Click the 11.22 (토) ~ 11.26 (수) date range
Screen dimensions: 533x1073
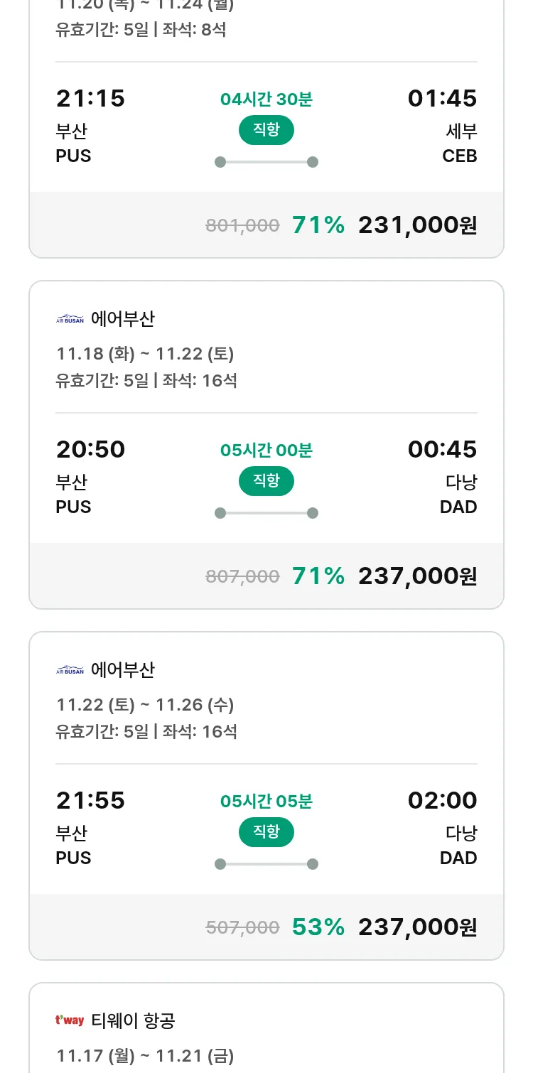(145, 705)
